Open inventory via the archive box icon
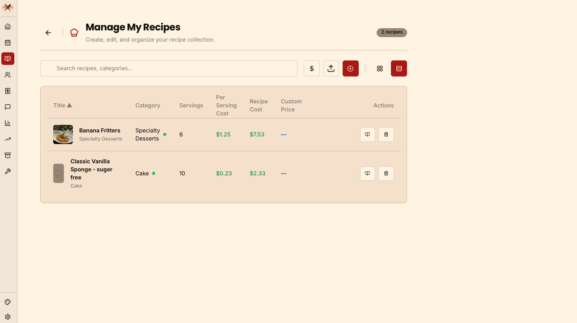The height and width of the screenshot is (323, 577). [x=8, y=155]
